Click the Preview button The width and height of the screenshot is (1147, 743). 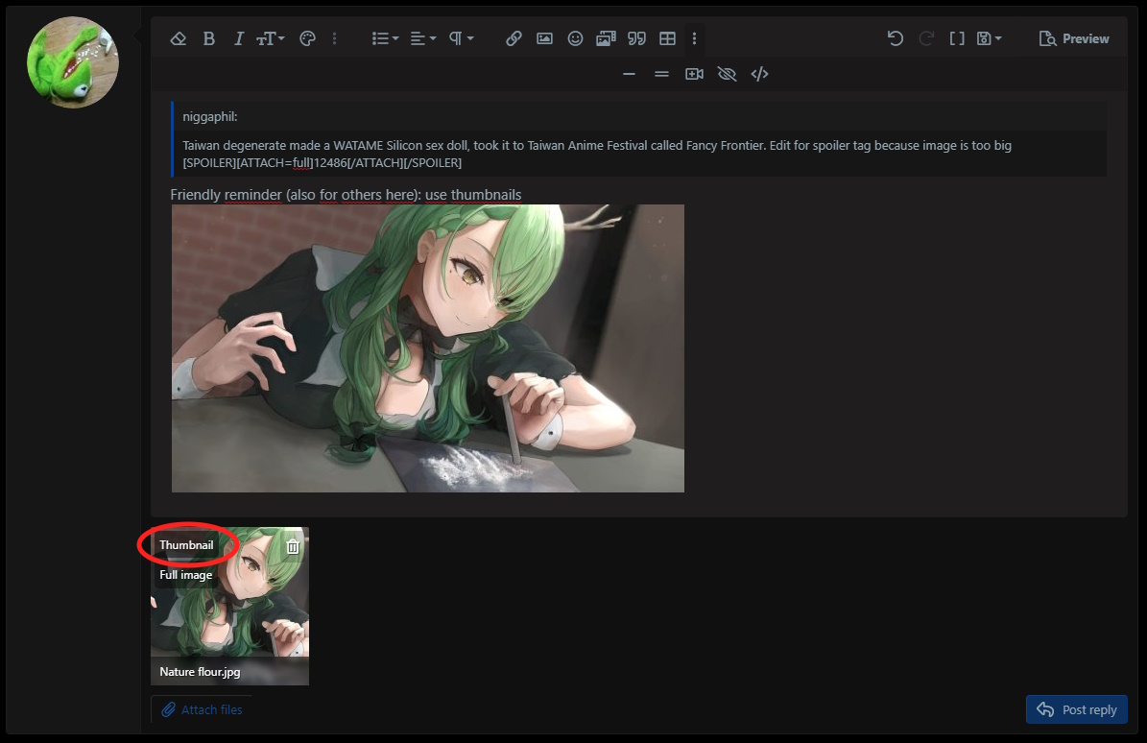(x=1074, y=38)
